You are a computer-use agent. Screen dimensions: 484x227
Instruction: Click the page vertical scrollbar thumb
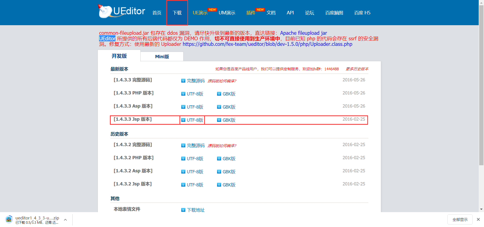[x=481, y=85]
